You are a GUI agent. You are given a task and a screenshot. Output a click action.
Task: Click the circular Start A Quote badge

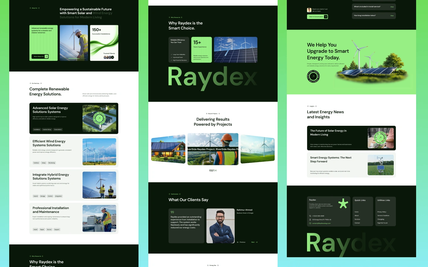(313, 76)
